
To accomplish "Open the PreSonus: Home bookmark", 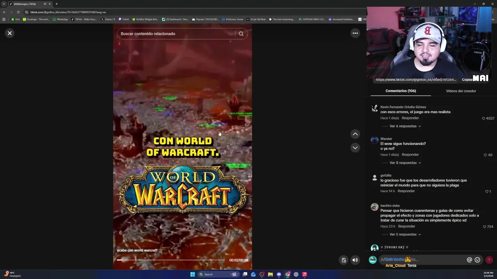I will click(233, 19).
